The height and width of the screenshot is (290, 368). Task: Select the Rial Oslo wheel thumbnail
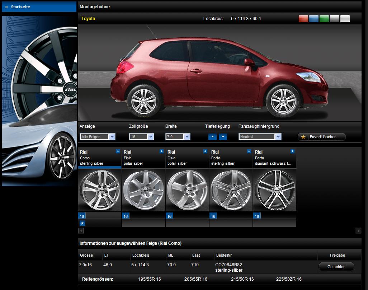[x=187, y=190]
